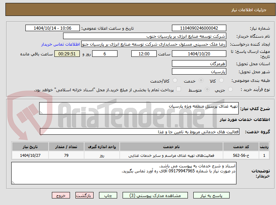Click the واحد اندازه گیری column header
The width and height of the screenshot is (276, 205).
pos(102,147)
